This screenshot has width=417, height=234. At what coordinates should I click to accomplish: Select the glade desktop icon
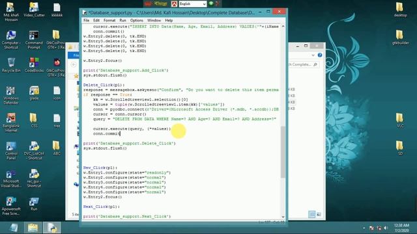click(x=34, y=93)
